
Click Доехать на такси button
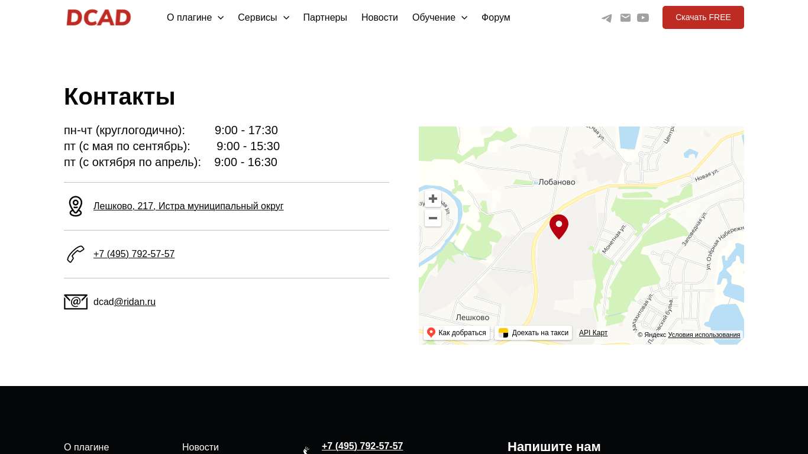pyautogui.click(x=534, y=333)
